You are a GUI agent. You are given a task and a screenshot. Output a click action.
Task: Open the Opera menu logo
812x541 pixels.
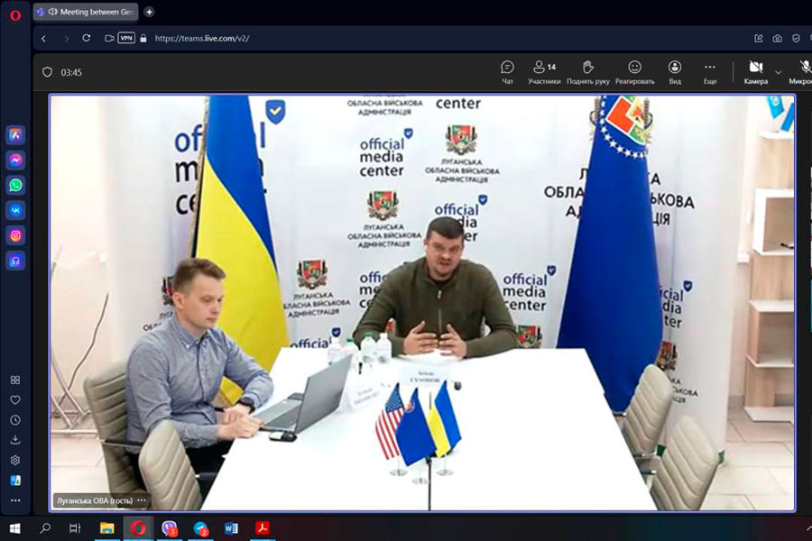pyautogui.click(x=15, y=15)
